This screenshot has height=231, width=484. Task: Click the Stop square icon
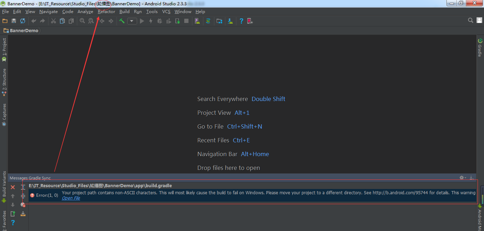pyautogui.click(x=186, y=21)
